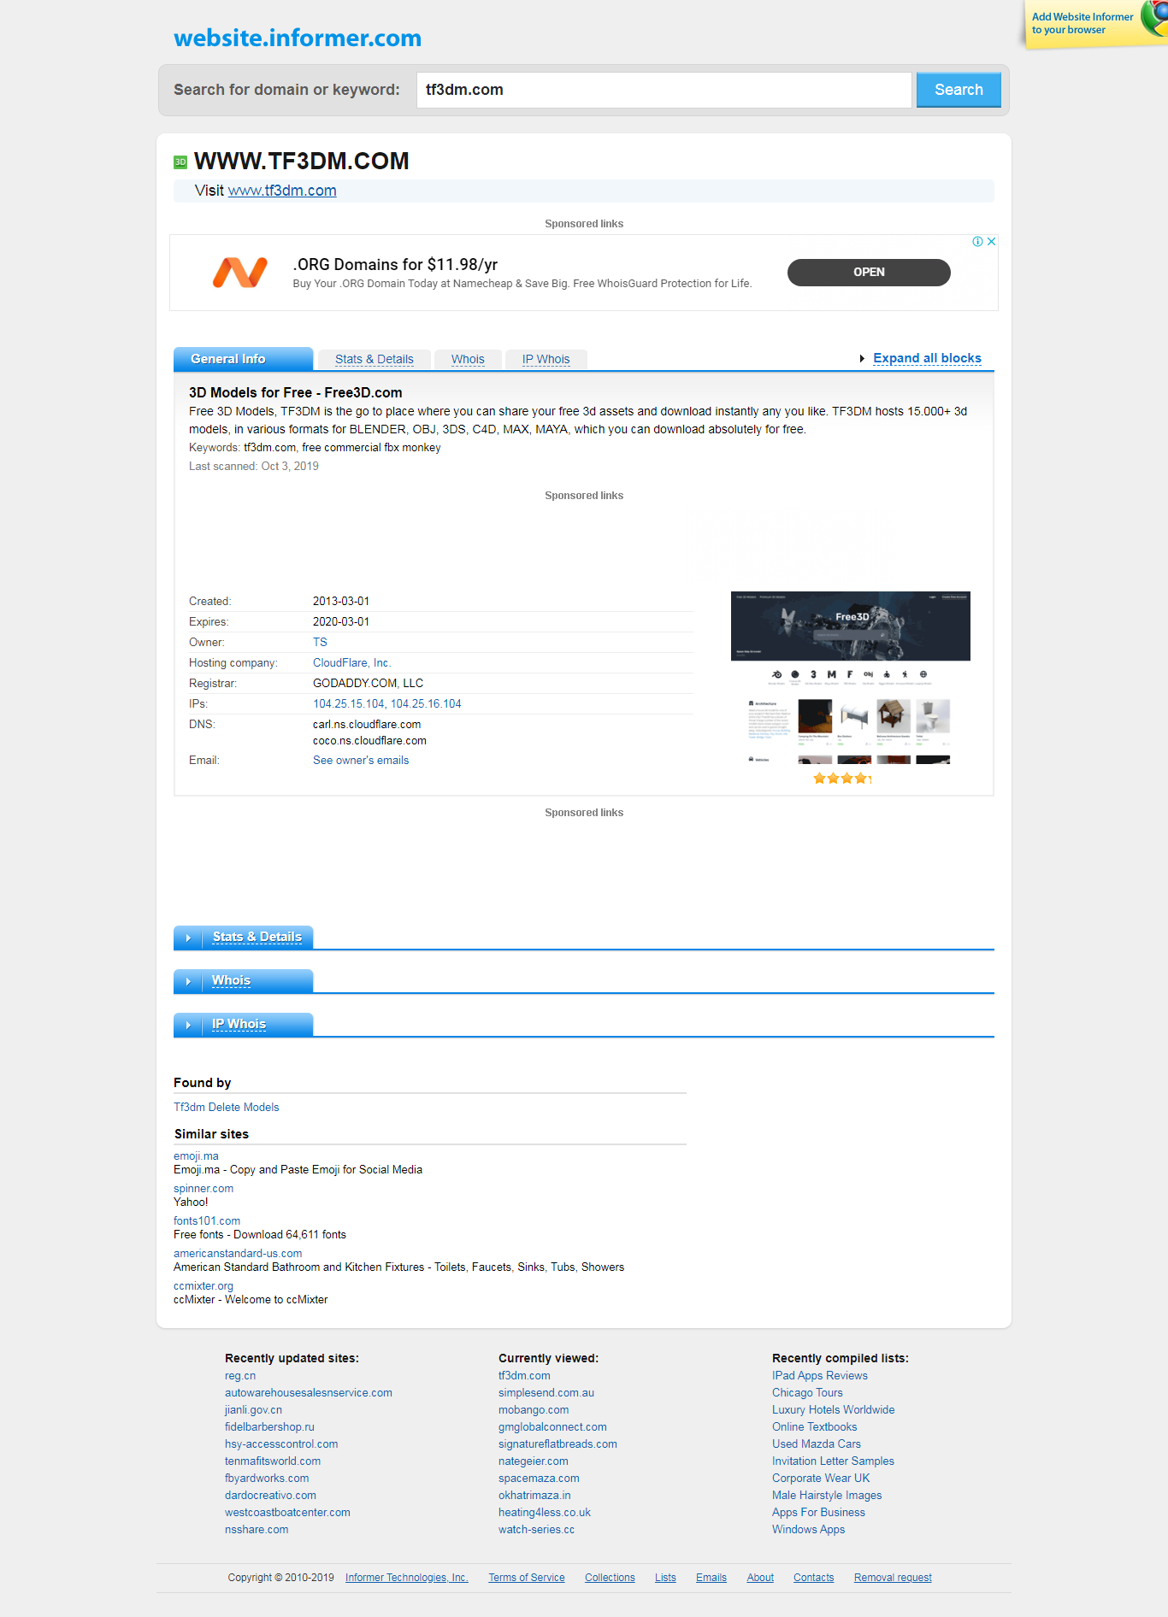
Task: Open similar site fonts101.com
Action: click(x=207, y=1221)
